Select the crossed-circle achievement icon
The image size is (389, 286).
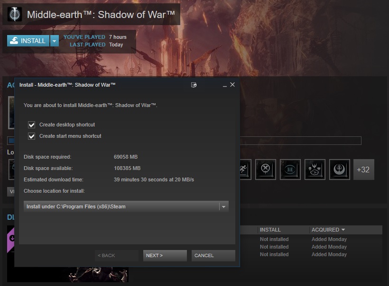pyautogui.click(x=266, y=170)
